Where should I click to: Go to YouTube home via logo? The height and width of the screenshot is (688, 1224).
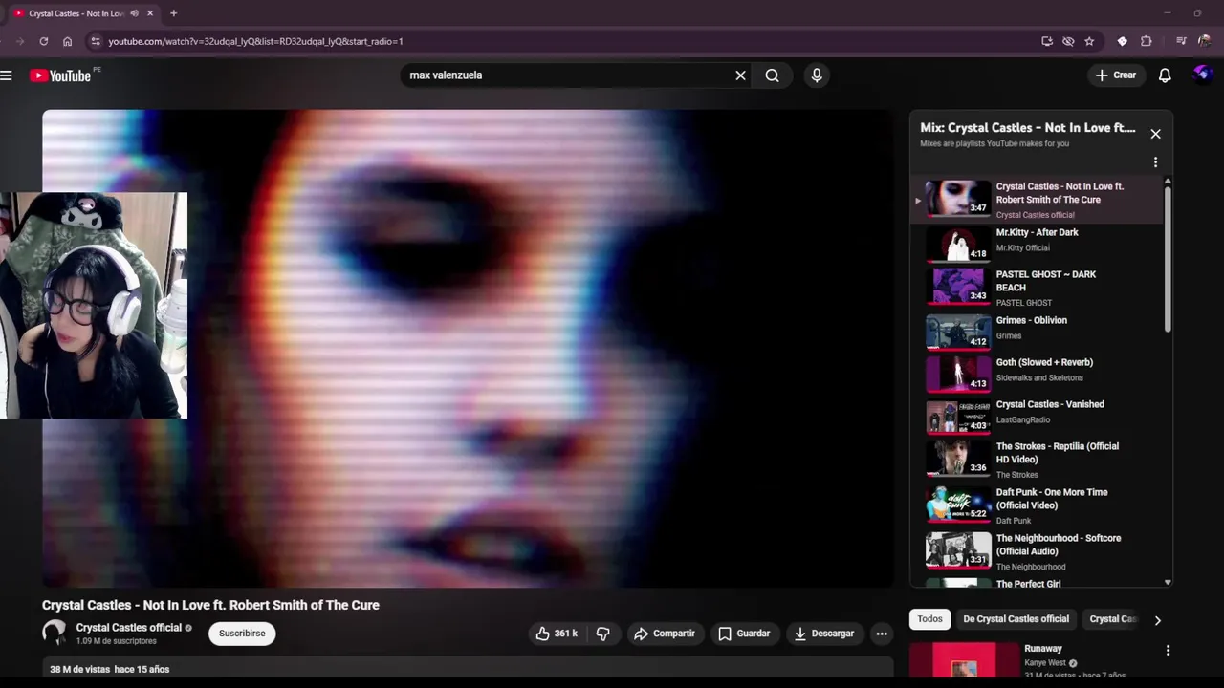pyautogui.click(x=60, y=75)
